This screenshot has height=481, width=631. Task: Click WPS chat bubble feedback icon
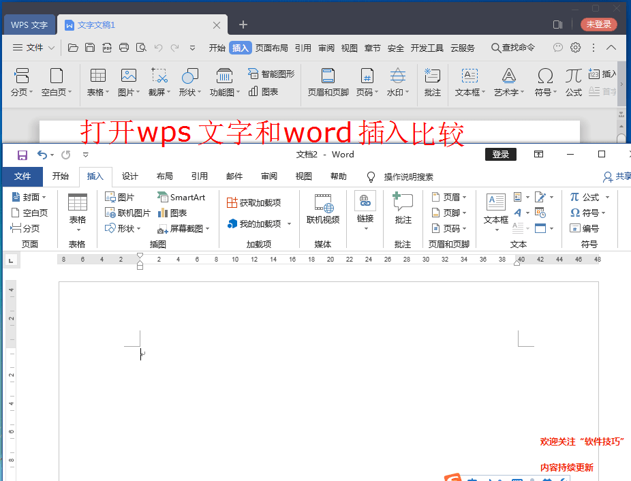[x=558, y=48]
